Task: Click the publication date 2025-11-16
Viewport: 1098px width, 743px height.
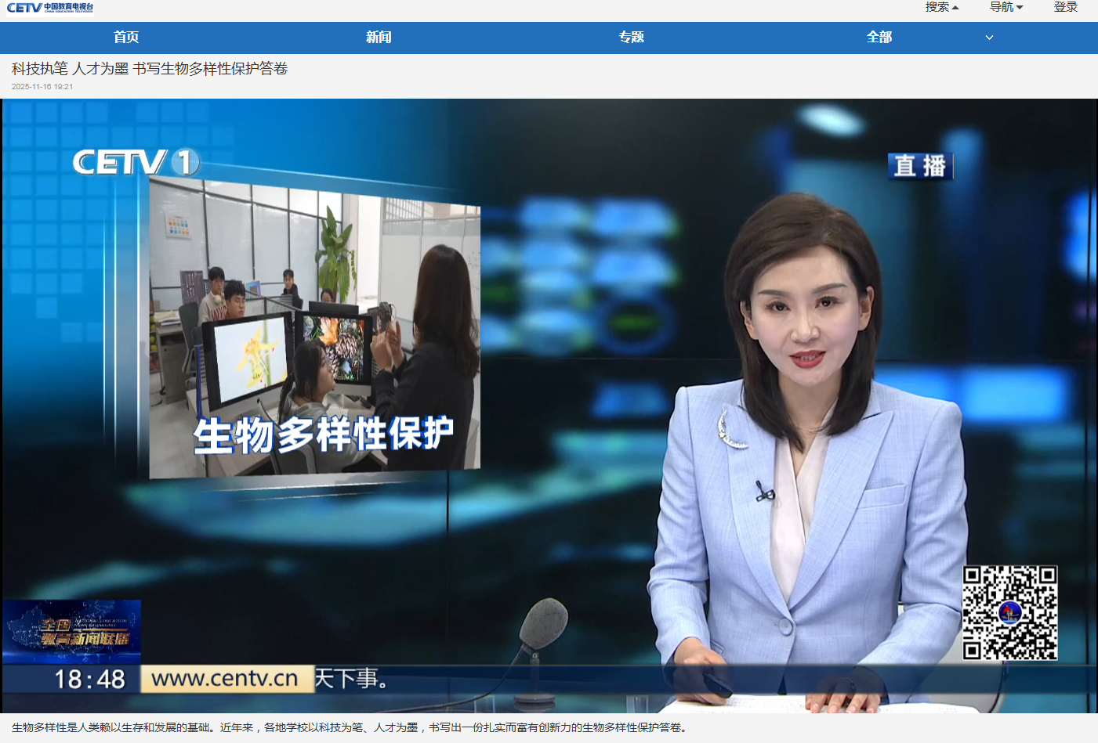Action: tap(42, 87)
